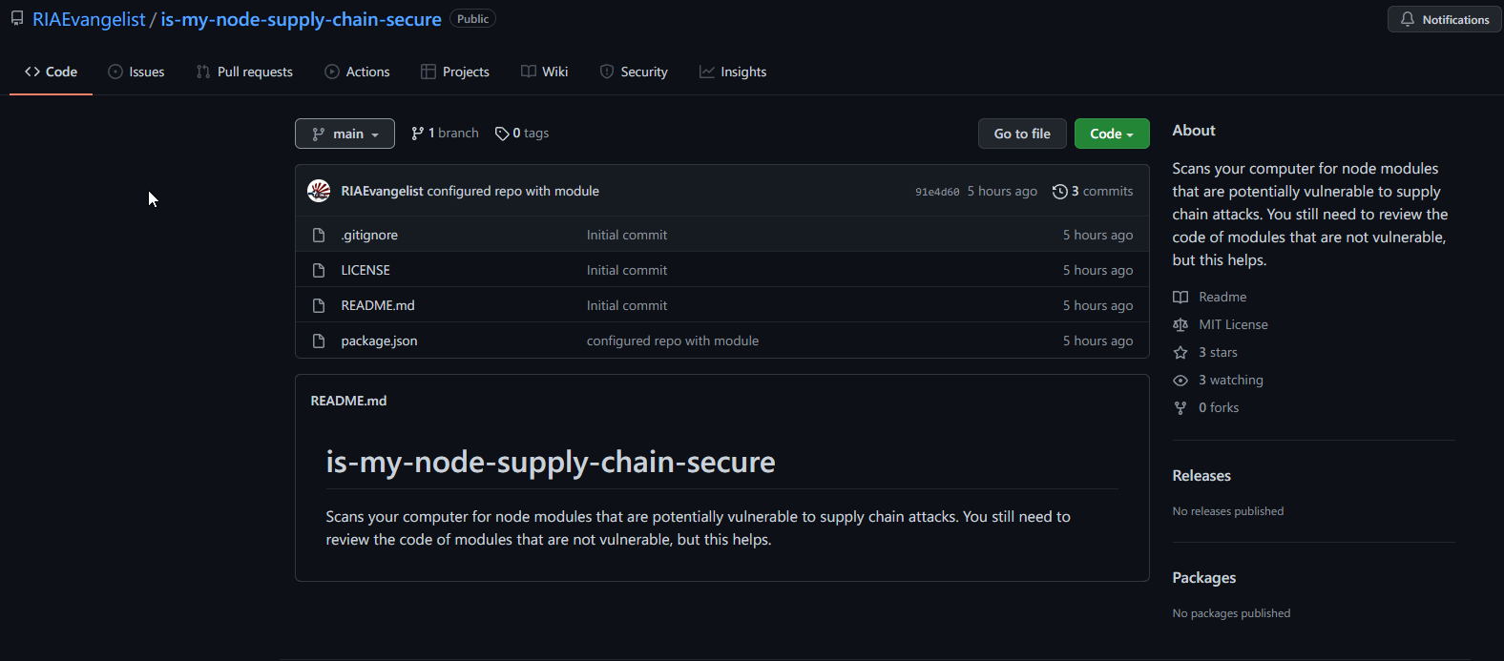The width and height of the screenshot is (1504, 661).
Task: Open the RIAEvangelist owner link in header
Action: [x=89, y=19]
